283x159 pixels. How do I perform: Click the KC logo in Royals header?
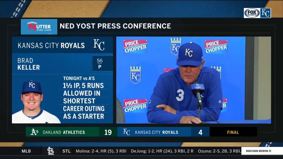99,45
